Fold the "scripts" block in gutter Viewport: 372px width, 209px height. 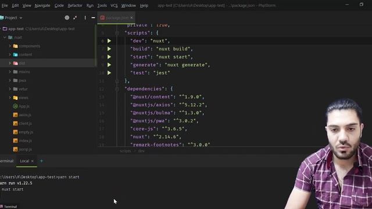[x=117, y=33]
